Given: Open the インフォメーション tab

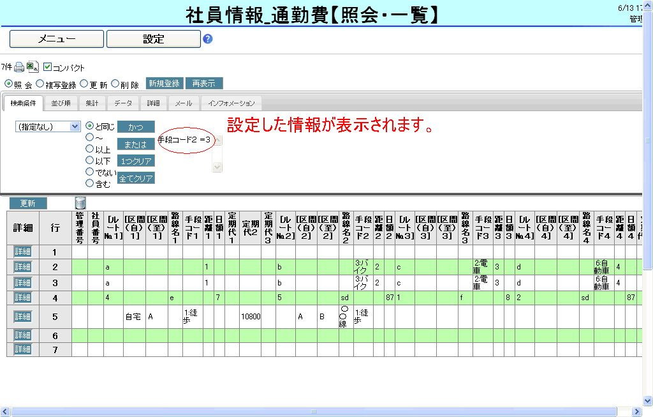Looking at the screenshot, I should point(231,103).
